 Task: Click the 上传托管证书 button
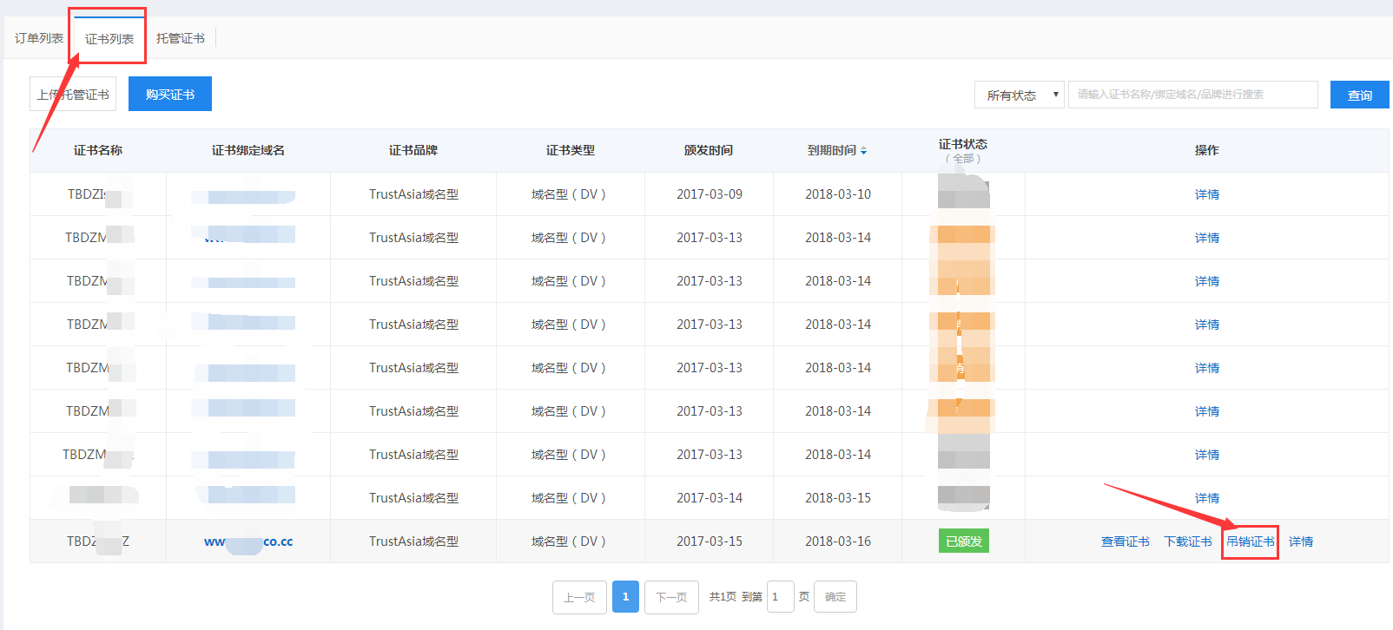point(73,95)
